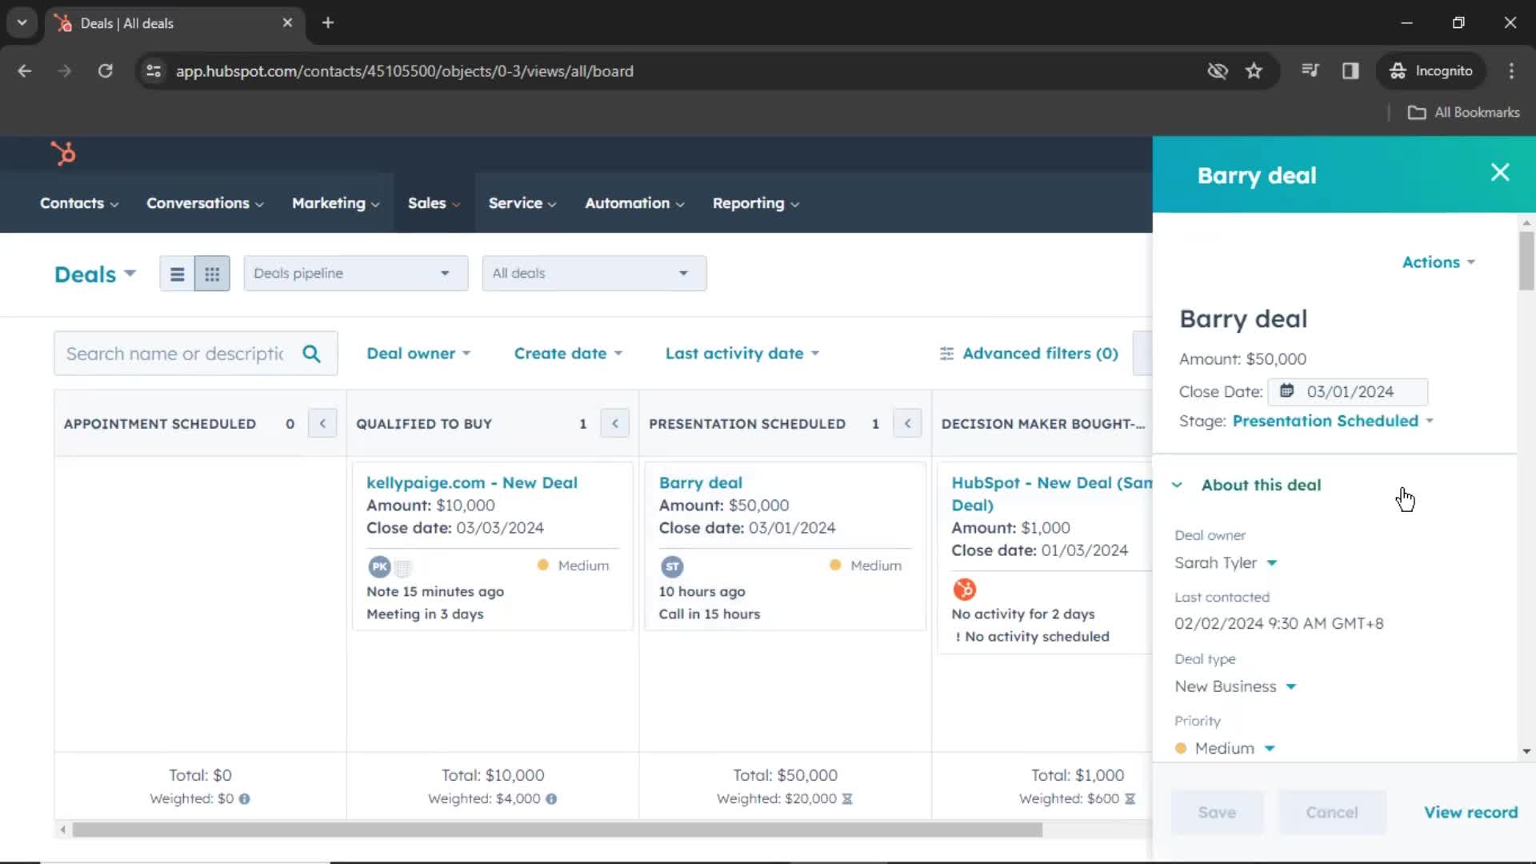Click the collapse arrow on Presentation Scheduled
1536x864 pixels.
pyautogui.click(x=907, y=423)
